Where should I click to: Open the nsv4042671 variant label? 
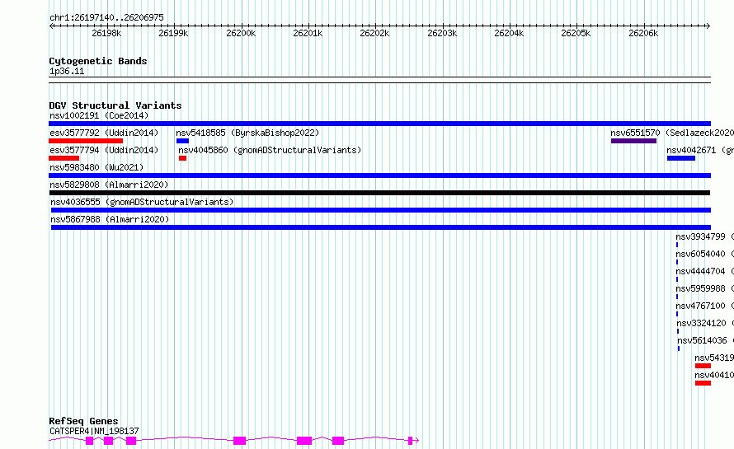pyautogui.click(x=700, y=150)
